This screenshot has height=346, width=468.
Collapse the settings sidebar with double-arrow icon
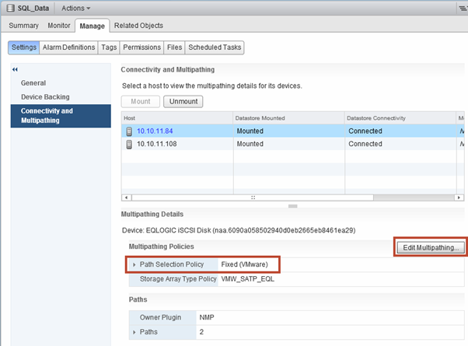(15, 69)
